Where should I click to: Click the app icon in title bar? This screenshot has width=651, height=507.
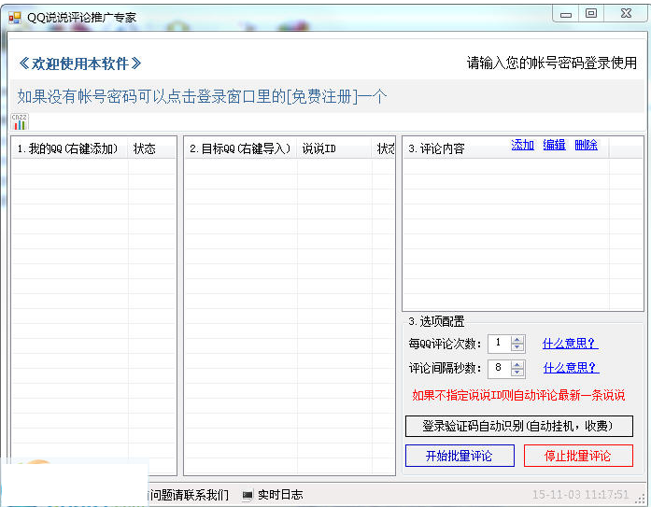[15, 16]
